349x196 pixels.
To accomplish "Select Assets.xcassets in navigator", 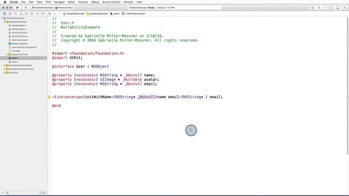I will (20, 44).
